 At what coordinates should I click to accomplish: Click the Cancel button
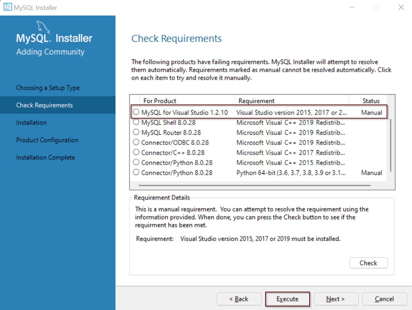tap(385, 299)
